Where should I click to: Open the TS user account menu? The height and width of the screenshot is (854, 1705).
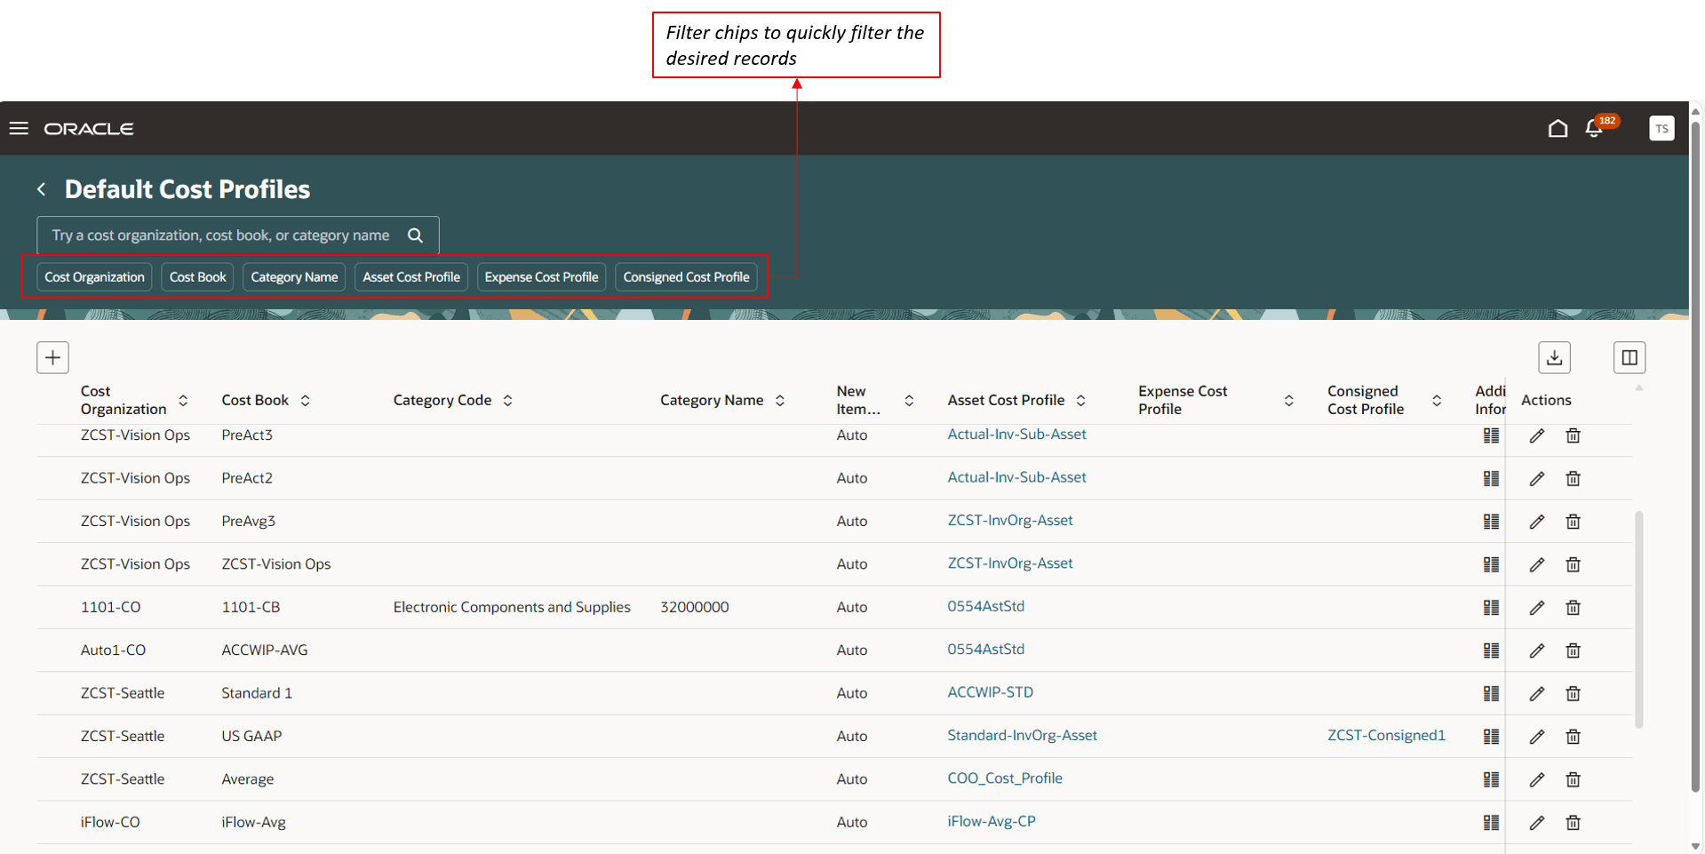[1661, 128]
